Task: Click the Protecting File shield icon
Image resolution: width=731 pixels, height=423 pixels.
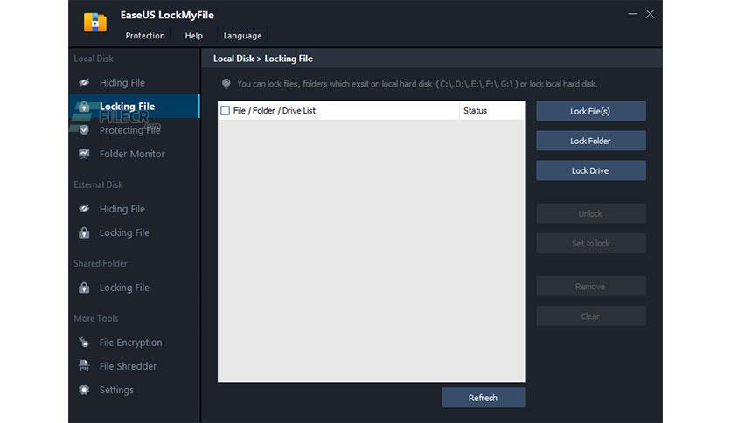Action: coord(84,130)
